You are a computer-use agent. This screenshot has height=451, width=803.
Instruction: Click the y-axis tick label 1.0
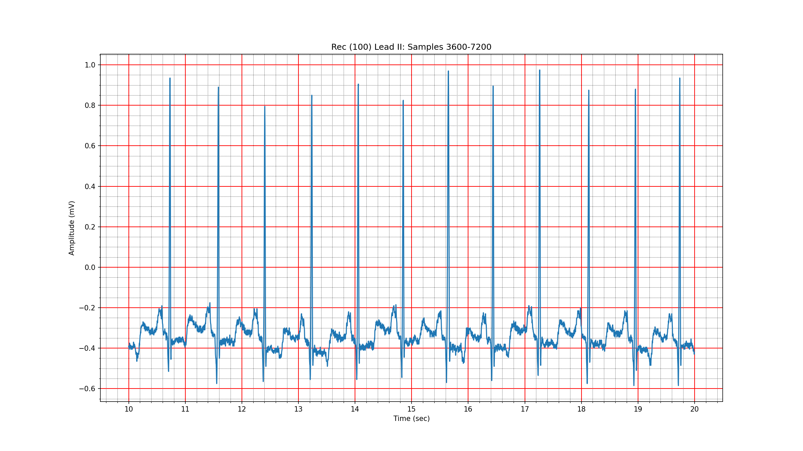coord(90,65)
